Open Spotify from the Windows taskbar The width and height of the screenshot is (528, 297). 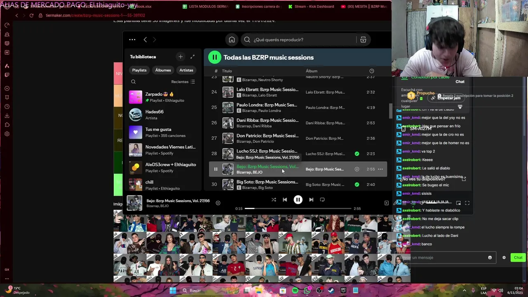click(x=295, y=290)
